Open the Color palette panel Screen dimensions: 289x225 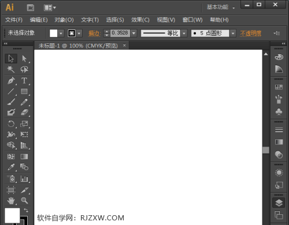(279, 57)
